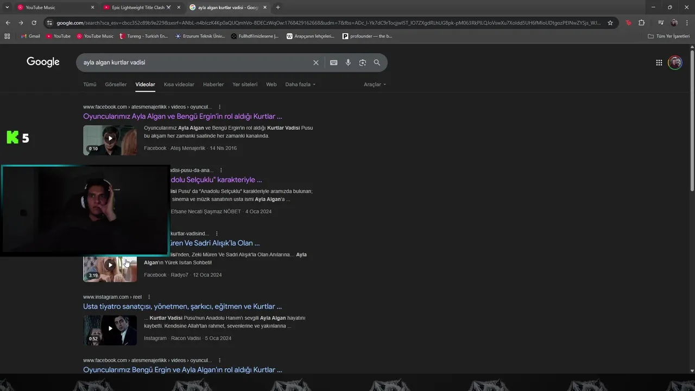Open options menu for last Facebook result
This screenshot has width=695, height=391.
coord(219,361)
